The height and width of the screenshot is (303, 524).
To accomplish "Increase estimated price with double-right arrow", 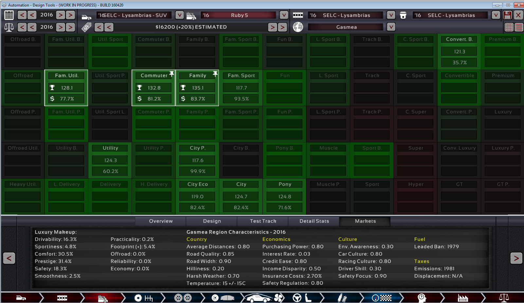I will click(282, 27).
